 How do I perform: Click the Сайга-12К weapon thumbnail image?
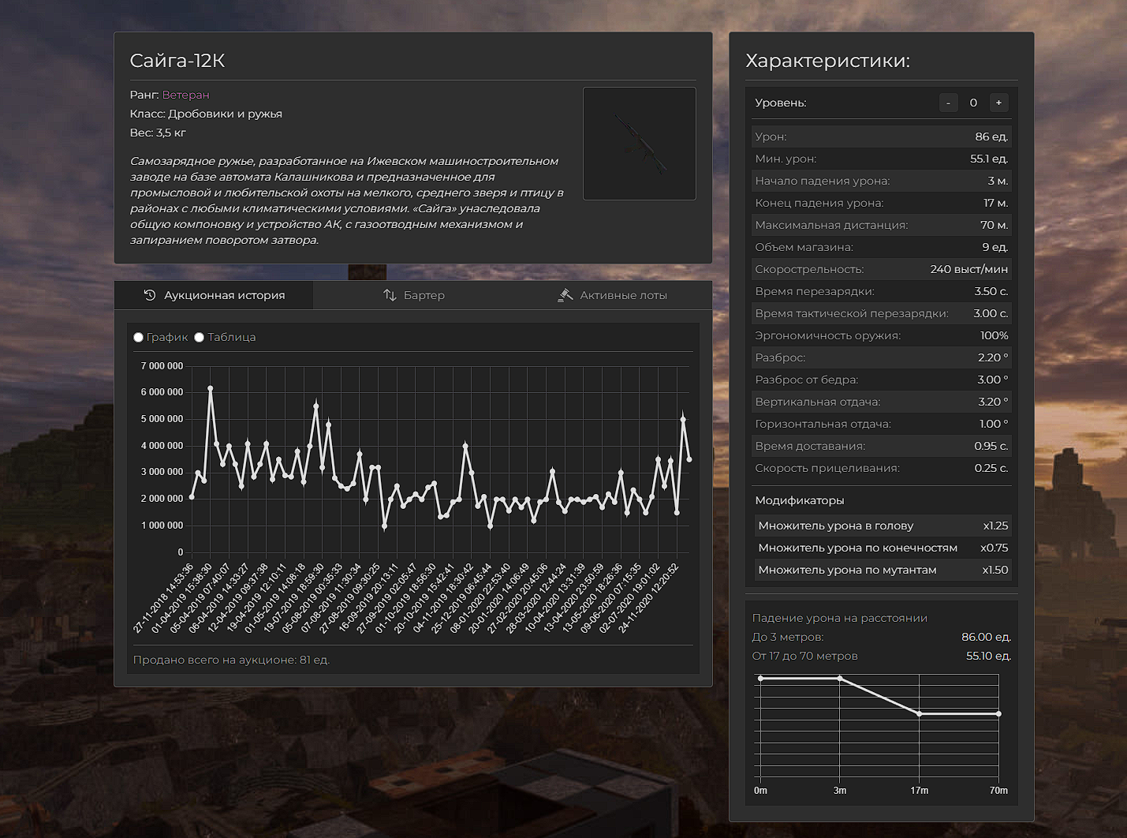click(x=640, y=144)
